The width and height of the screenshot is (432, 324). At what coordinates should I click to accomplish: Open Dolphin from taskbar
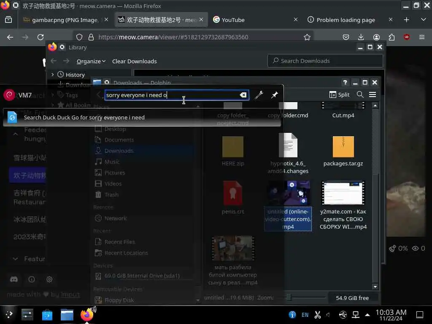[67, 315]
